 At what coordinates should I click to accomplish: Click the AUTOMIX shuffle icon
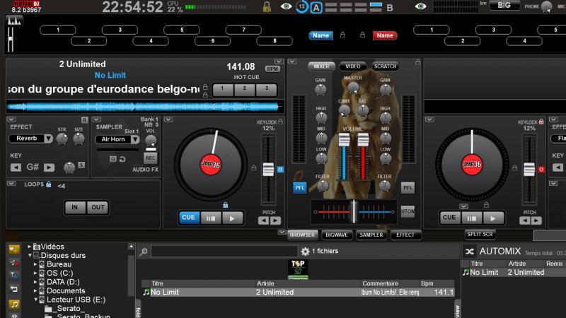pyautogui.click(x=470, y=252)
